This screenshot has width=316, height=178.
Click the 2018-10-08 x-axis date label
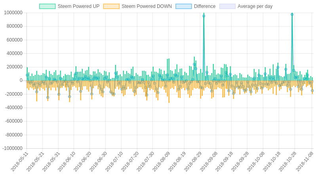click(x=256, y=162)
